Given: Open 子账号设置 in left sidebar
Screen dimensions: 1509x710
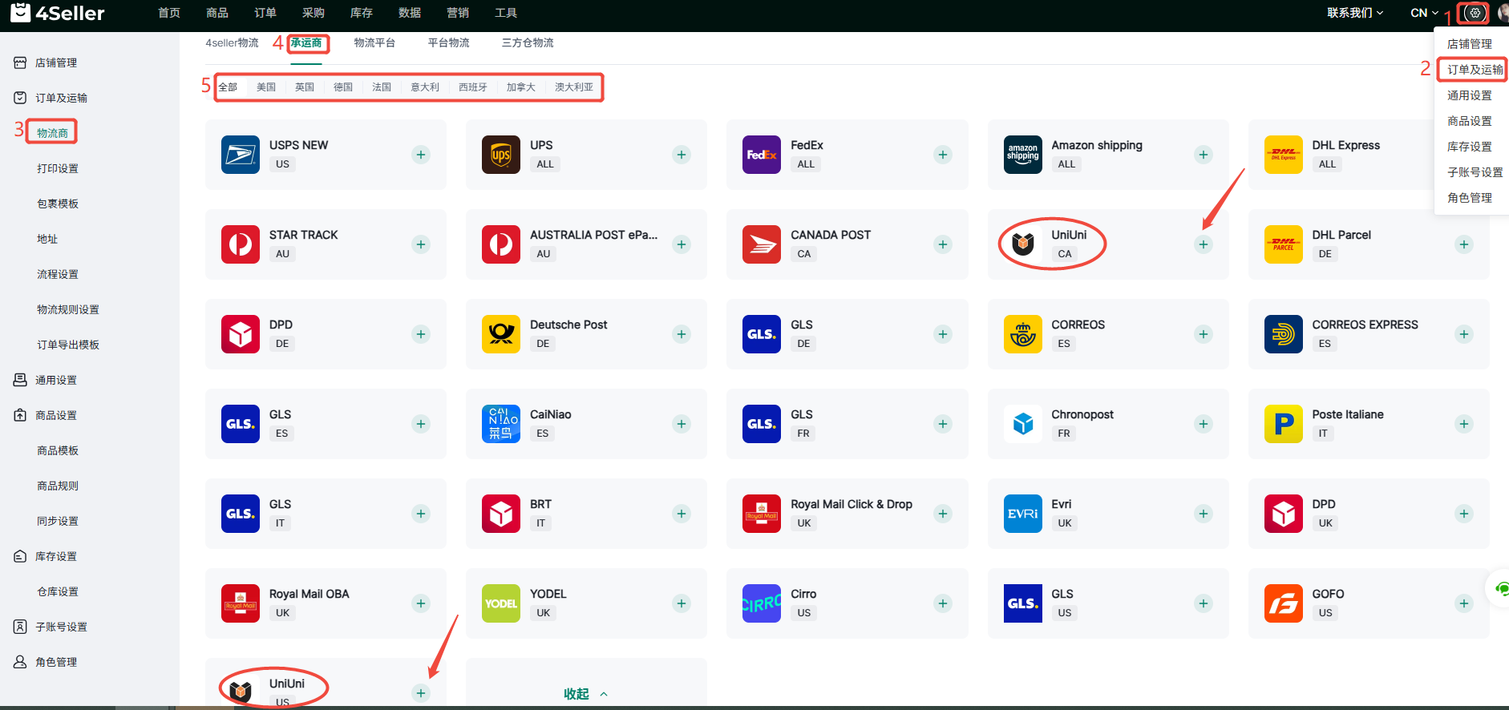Looking at the screenshot, I should [x=61, y=627].
